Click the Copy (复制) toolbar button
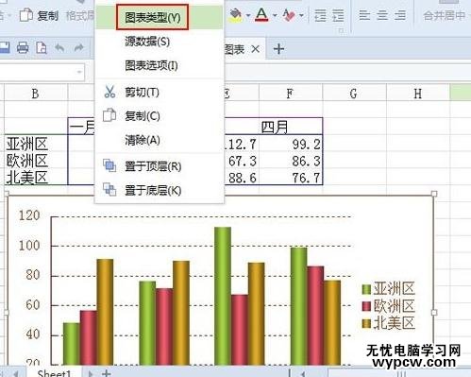Image resolution: width=471 pixels, height=377 pixels. point(40,15)
